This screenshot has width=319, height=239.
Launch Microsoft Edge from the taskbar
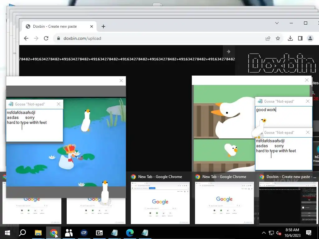[x=130, y=233]
